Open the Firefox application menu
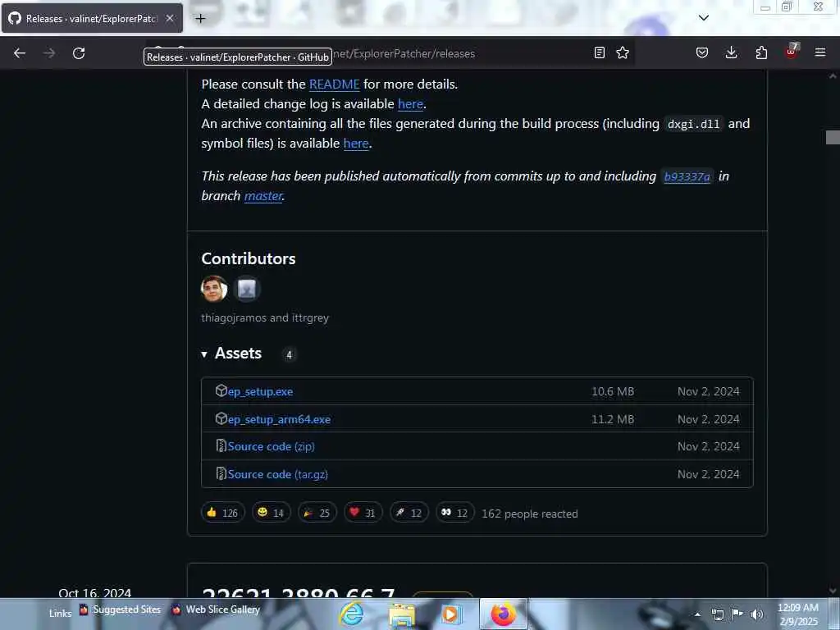840x630 pixels. coord(820,52)
